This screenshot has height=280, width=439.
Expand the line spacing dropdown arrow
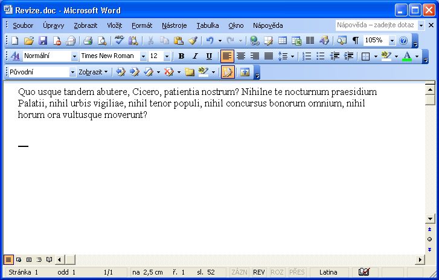[293, 56]
